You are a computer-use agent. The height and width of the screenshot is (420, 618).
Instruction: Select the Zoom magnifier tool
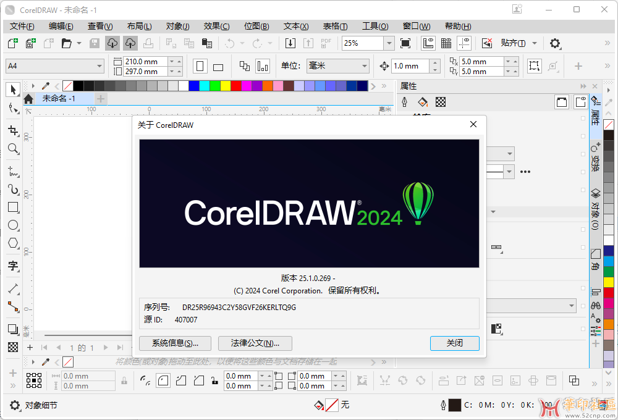coord(13,149)
